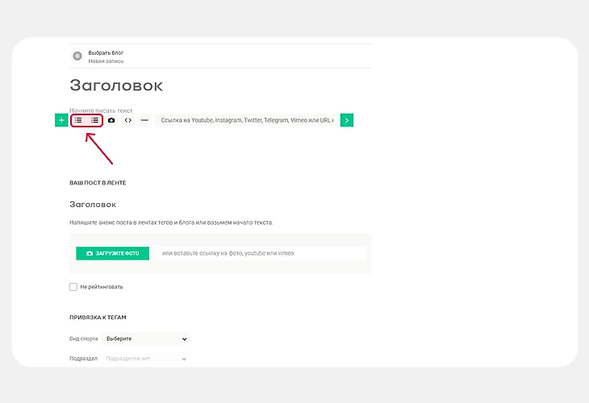Click the feed preview Заголовок field
Screen dimensions: 589x403
(221, 205)
